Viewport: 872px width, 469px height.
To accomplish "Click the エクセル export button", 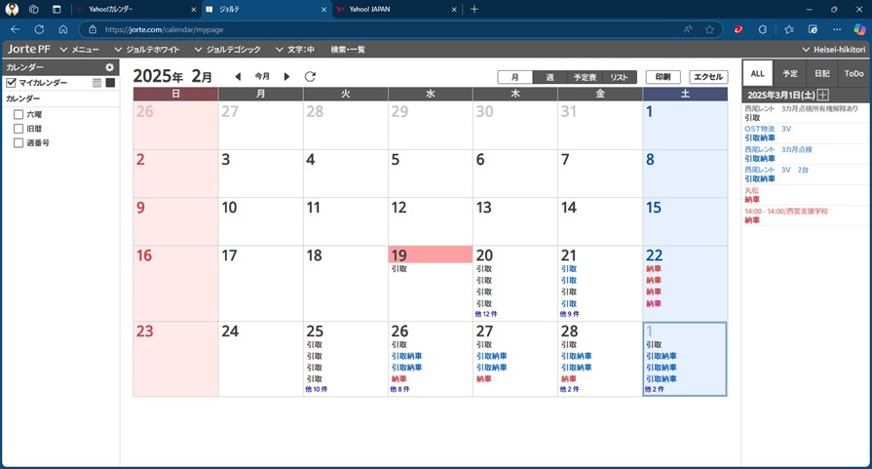I will [708, 77].
